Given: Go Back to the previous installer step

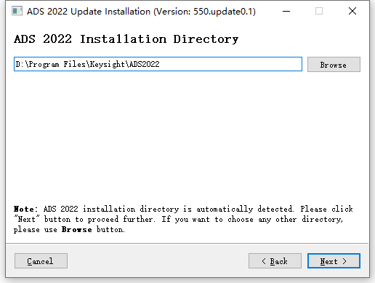Looking at the screenshot, I should [275, 261].
